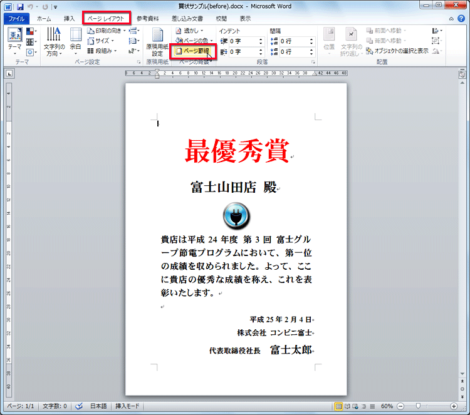The height and width of the screenshot is (415, 470).
Task: Open the 透かし watermark menu
Action: point(189,31)
